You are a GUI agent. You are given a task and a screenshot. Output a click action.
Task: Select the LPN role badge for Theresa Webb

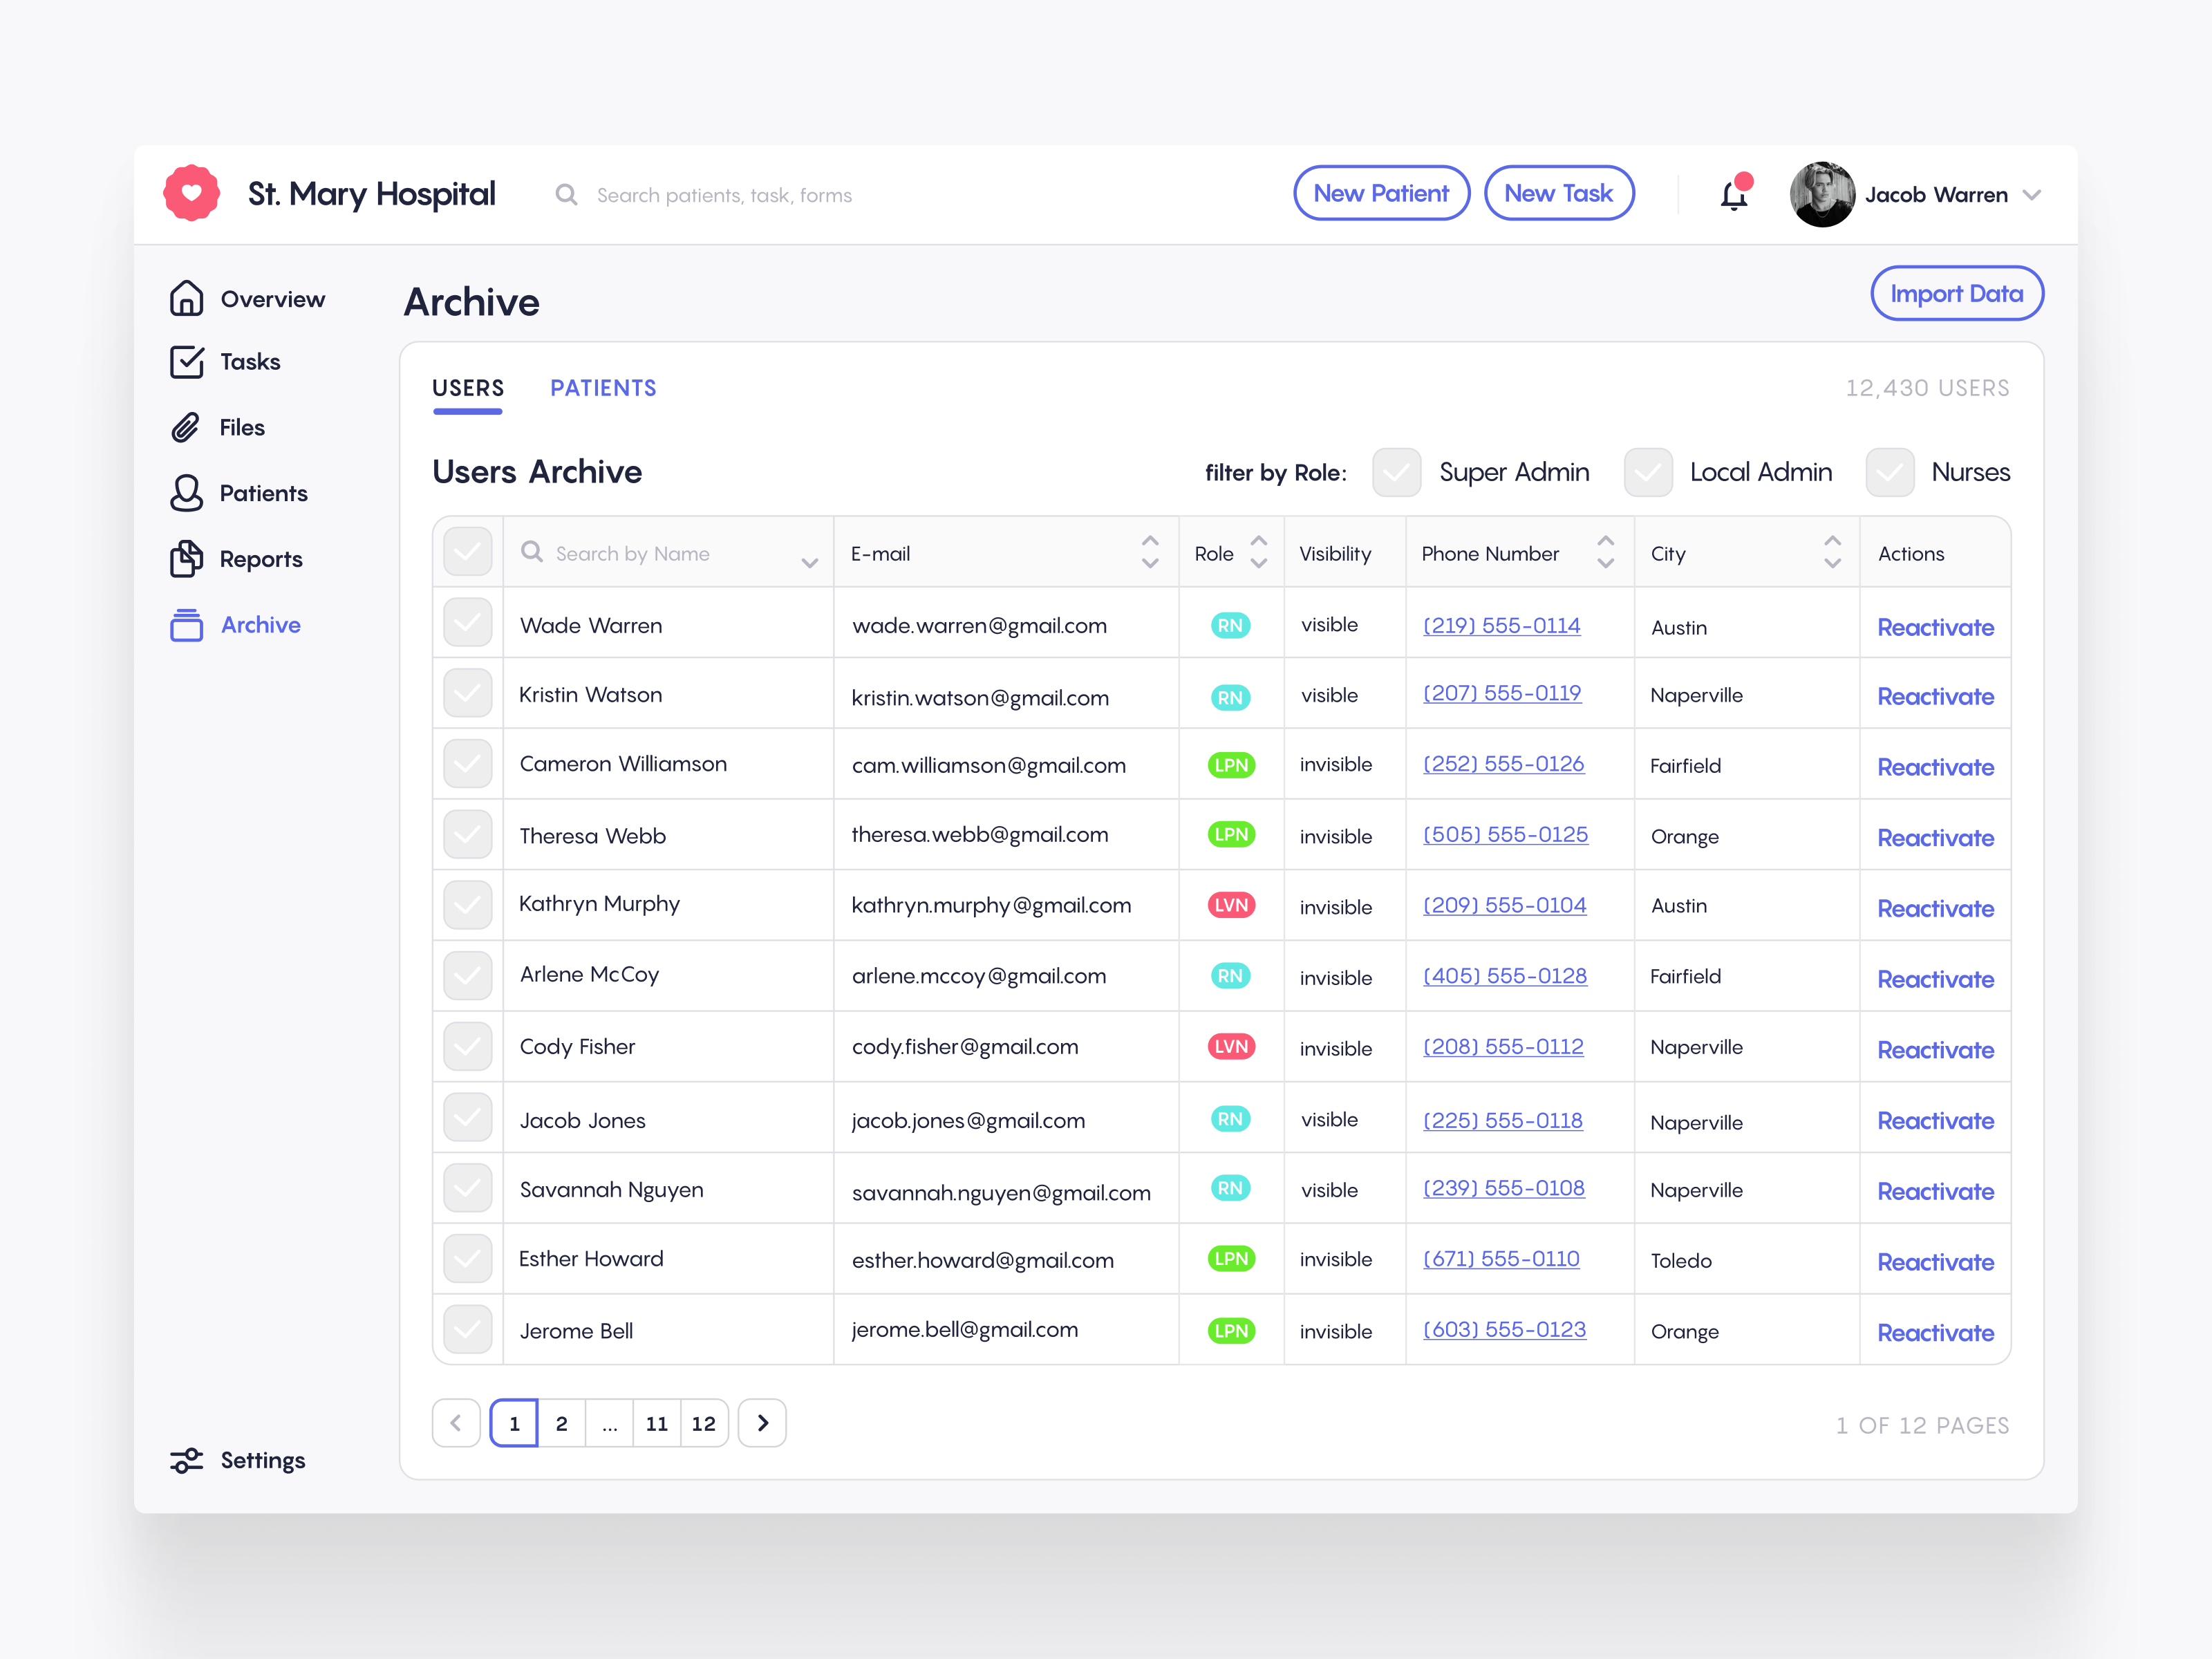click(1231, 833)
